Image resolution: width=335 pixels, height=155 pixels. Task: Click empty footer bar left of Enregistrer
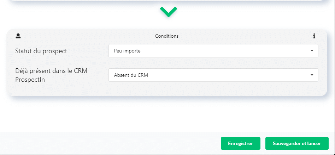pos(107,143)
